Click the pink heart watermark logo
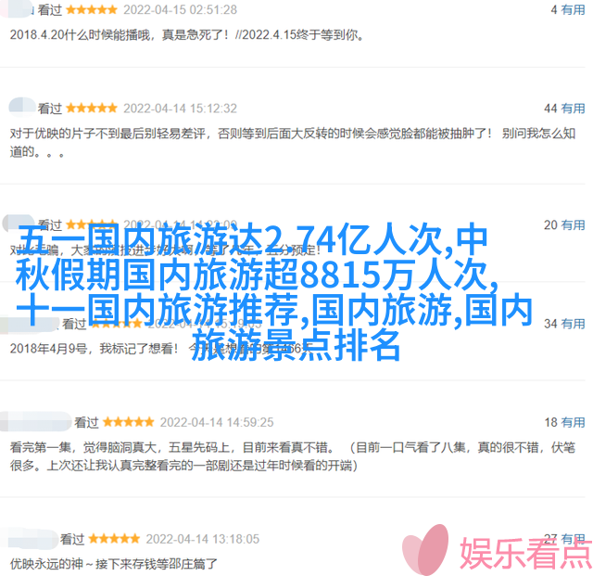The width and height of the screenshot is (593, 576). click(426, 549)
